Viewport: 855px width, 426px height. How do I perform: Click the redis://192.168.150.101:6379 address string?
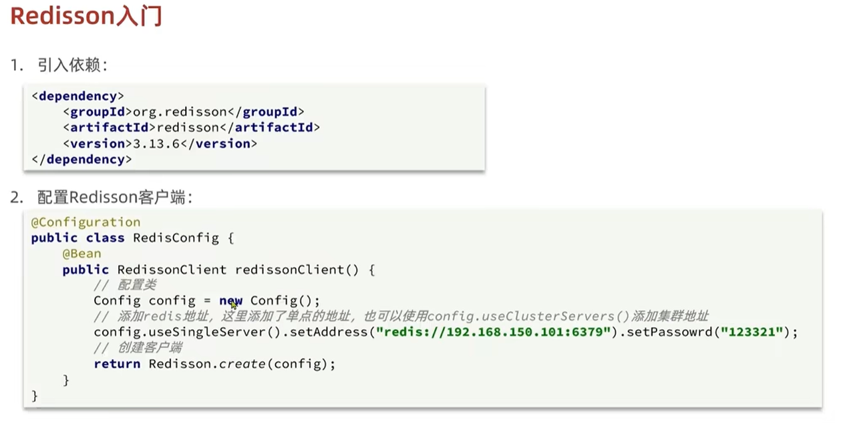494,332
